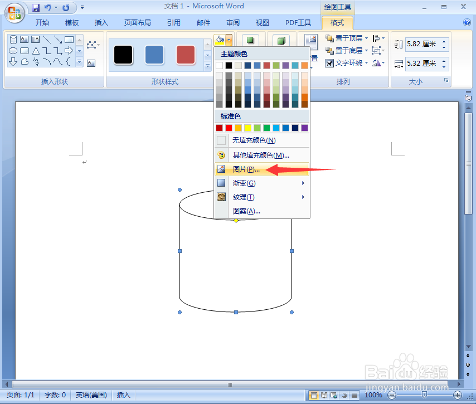Choose the isosceles triangle shape
Viewport: 476px width, 404px height.
click(x=36, y=51)
